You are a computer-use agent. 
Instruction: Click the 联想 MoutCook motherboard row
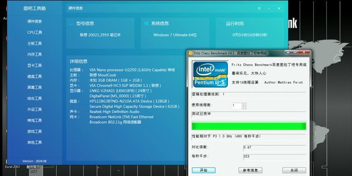103,75
